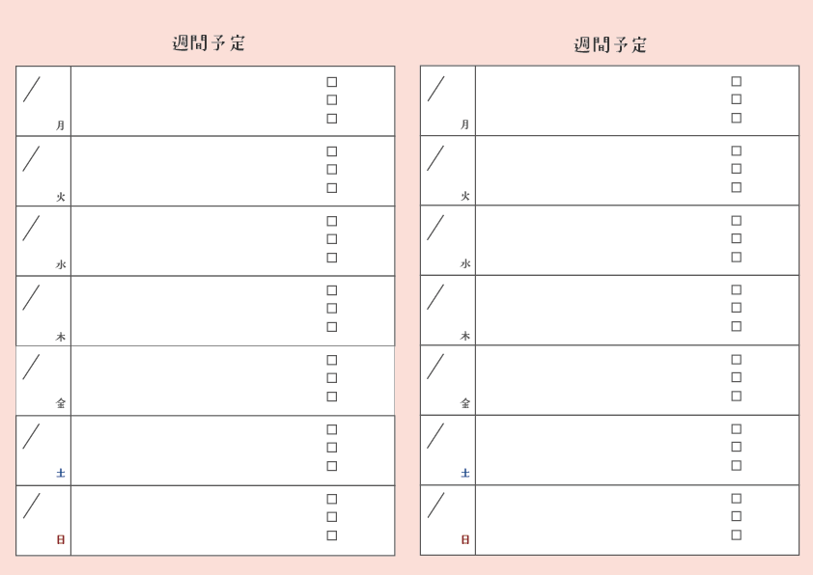Click the notes area of right page's 土 row
This screenshot has width=813, height=575.
click(x=601, y=450)
